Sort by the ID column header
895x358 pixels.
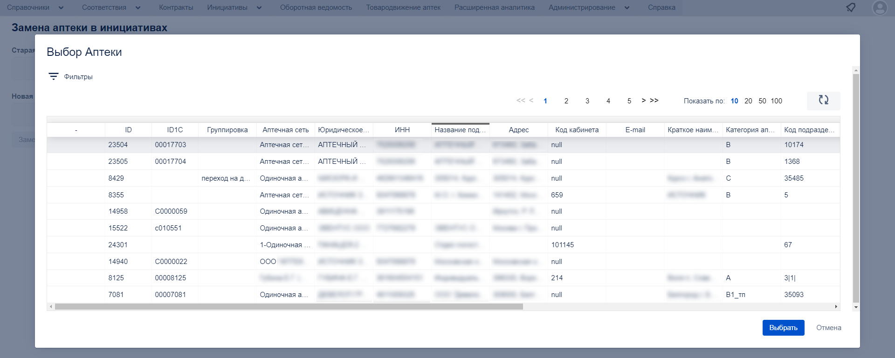128,130
